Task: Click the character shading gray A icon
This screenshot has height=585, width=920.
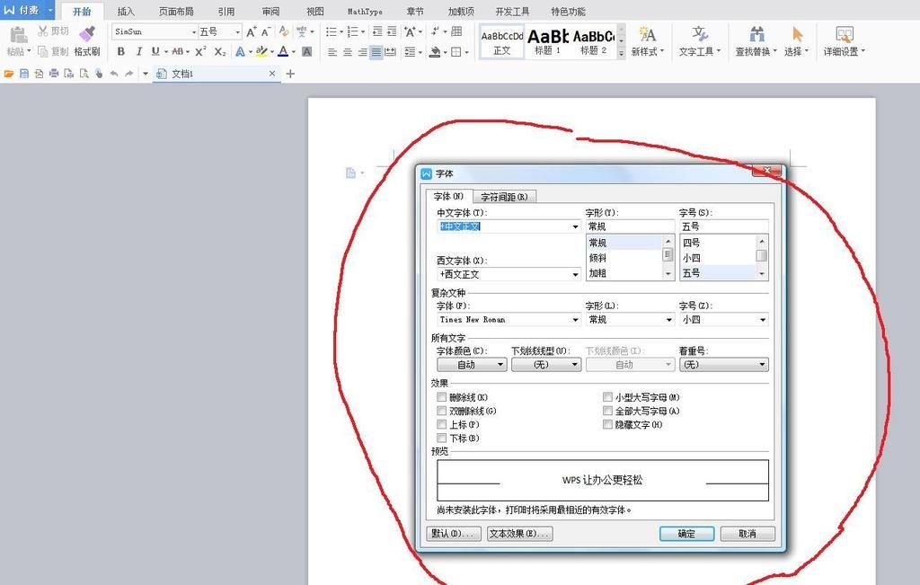Action: pyautogui.click(x=307, y=51)
